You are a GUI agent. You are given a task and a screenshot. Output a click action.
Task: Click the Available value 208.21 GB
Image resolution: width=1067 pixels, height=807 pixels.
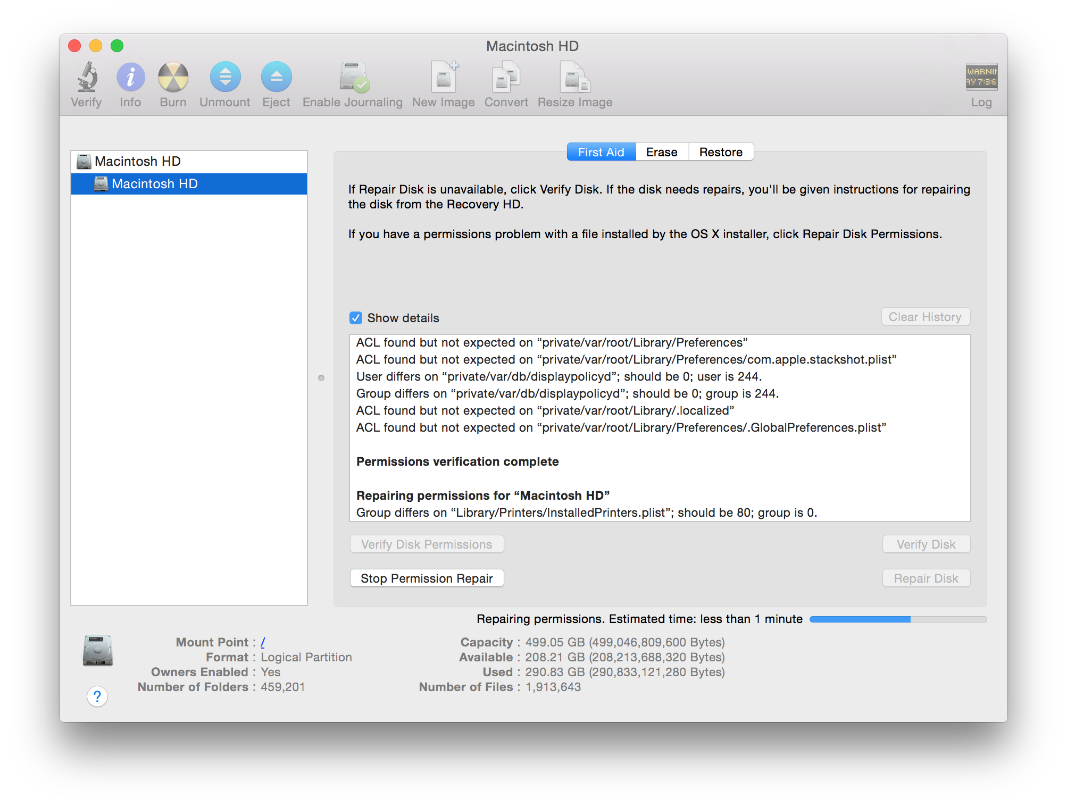click(625, 657)
